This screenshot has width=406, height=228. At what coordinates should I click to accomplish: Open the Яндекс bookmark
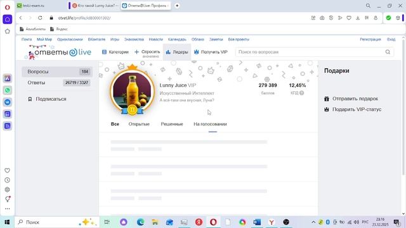coord(59,29)
